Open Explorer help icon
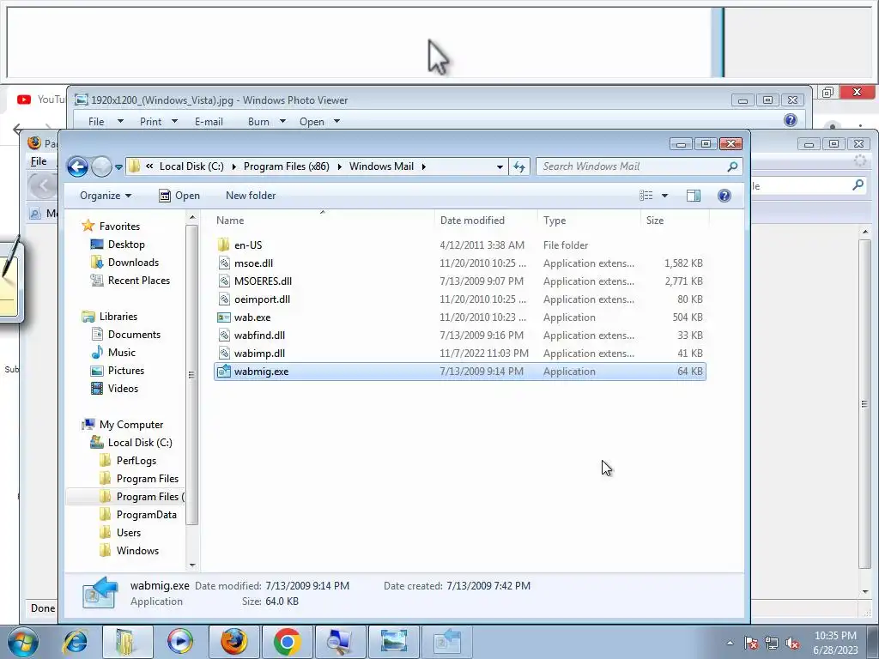This screenshot has width=879, height=659. pyautogui.click(x=724, y=196)
